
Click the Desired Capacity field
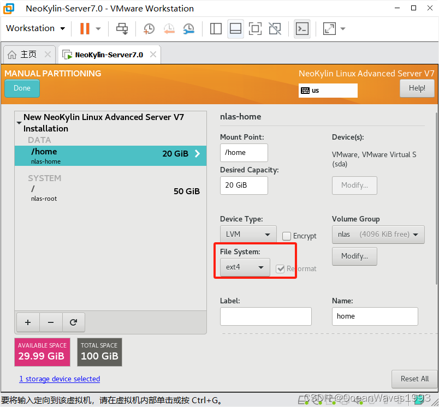pyautogui.click(x=244, y=185)
